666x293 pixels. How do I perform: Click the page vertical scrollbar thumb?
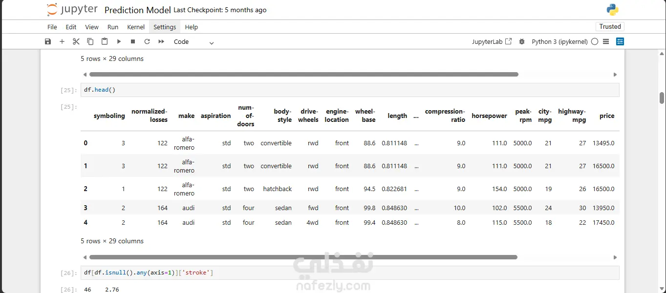[662, 98]
